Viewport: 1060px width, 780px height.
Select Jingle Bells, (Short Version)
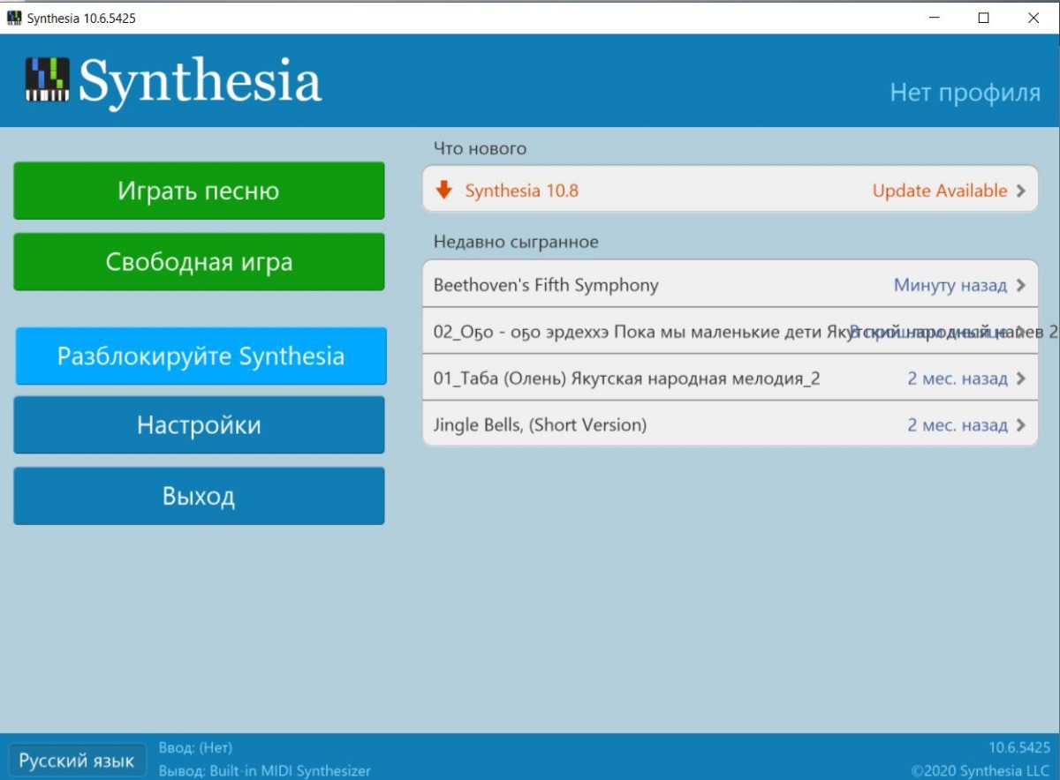tap(731, 424)
